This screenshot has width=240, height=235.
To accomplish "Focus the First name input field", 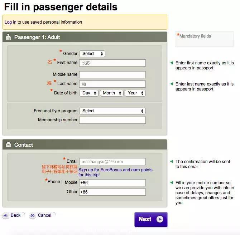I will pos(112,63).
